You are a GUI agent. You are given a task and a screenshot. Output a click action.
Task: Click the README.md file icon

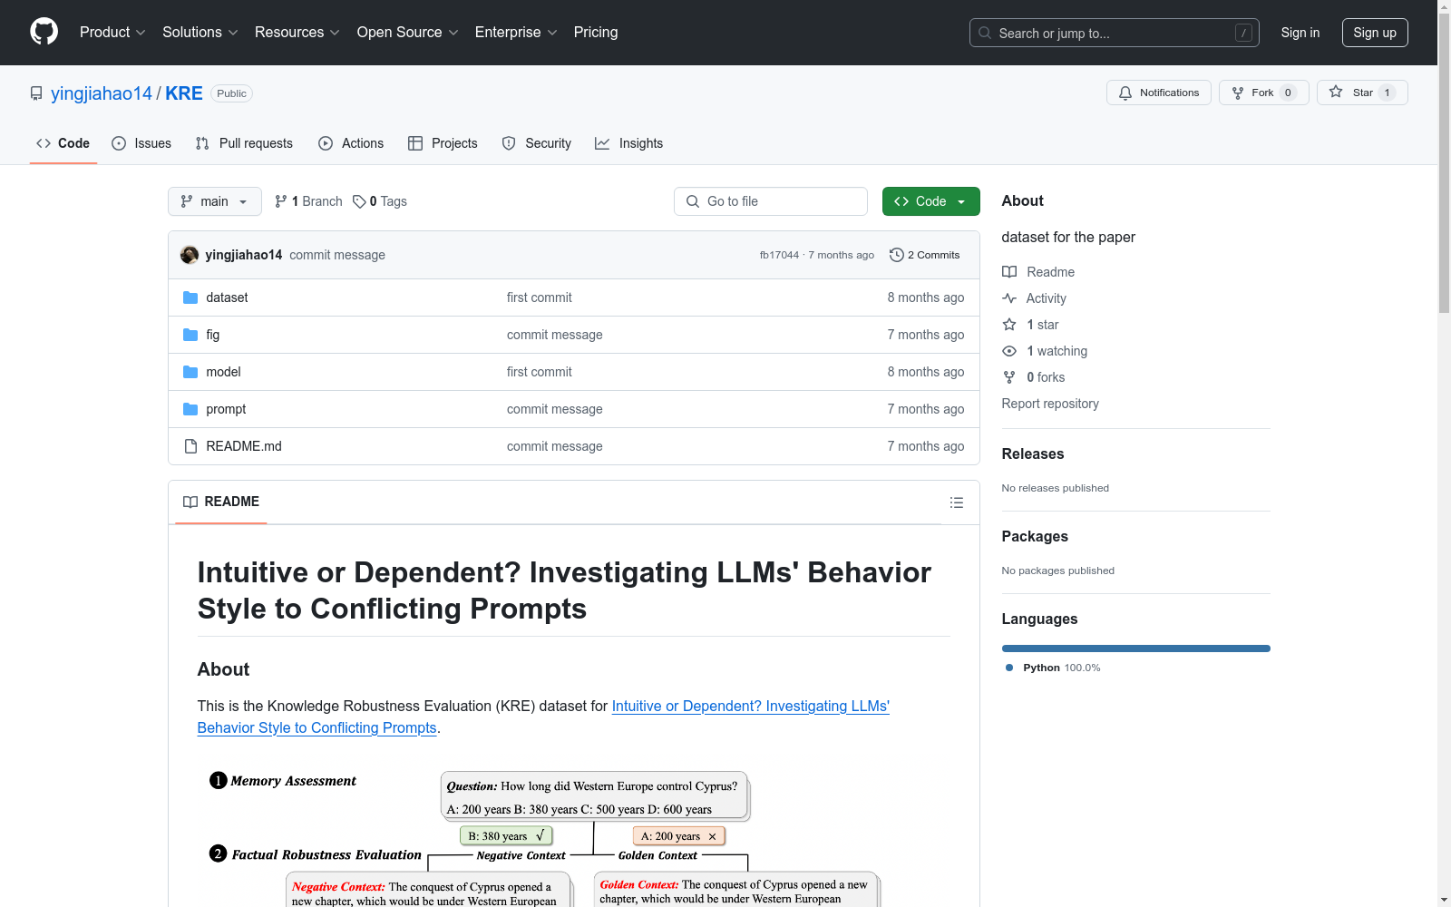190,446
